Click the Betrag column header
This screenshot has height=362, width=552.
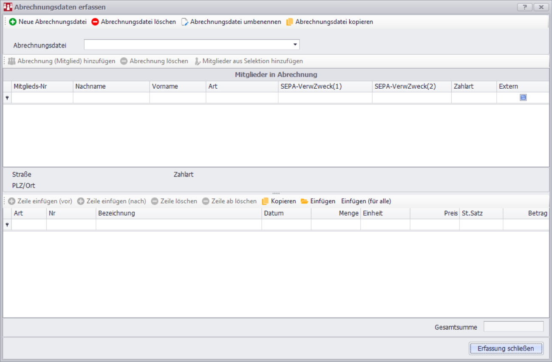[526, 213]
